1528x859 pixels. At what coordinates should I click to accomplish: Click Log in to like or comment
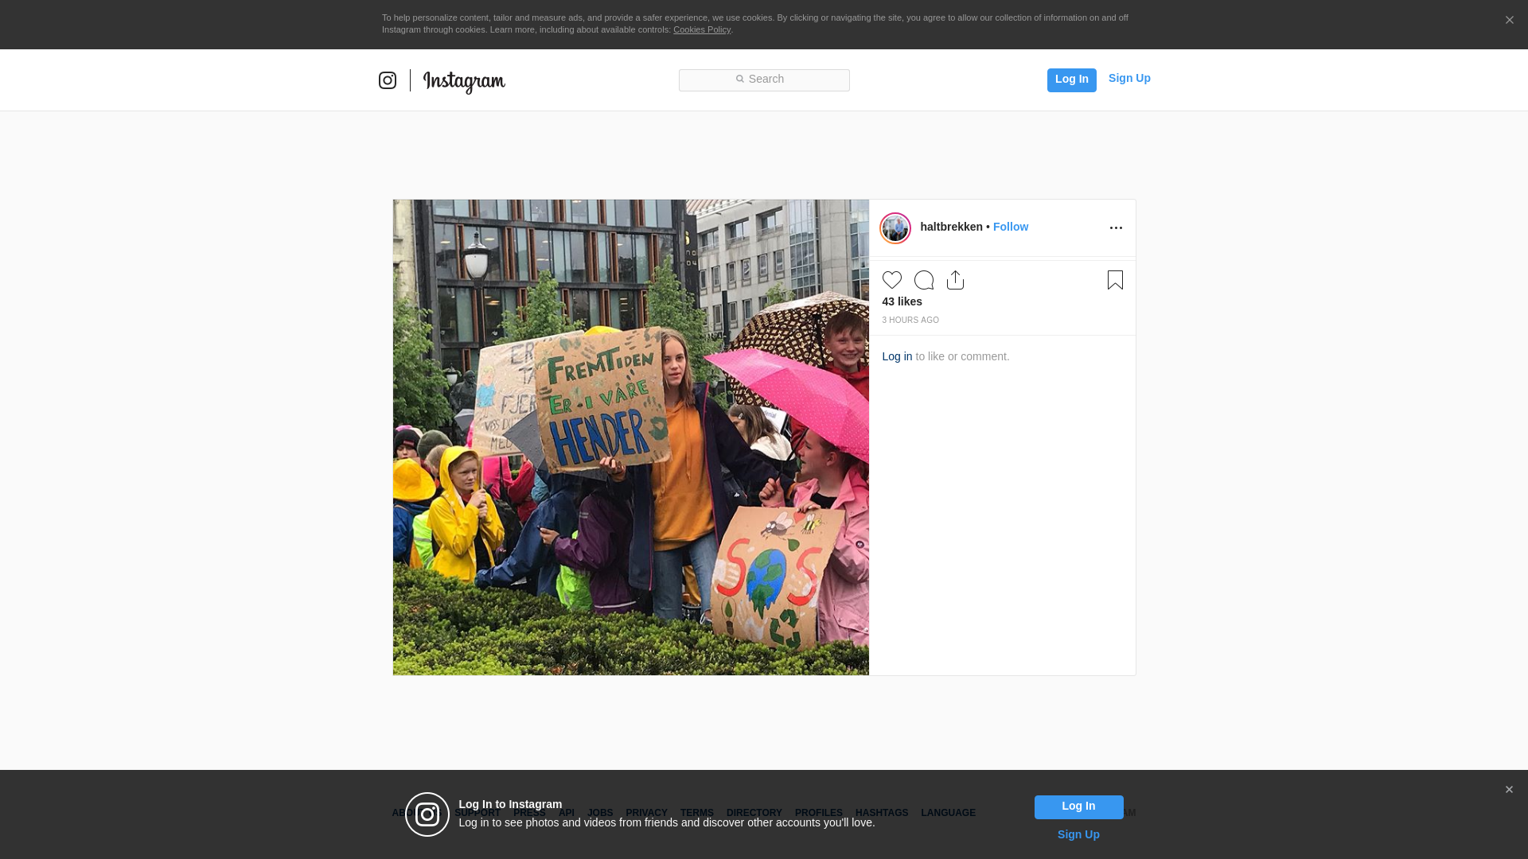click(897, 356)
